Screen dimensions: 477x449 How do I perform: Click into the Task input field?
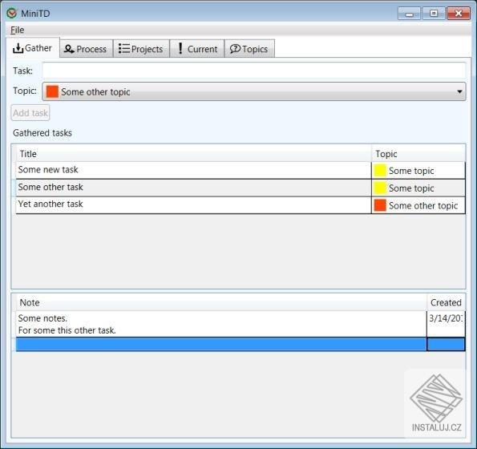(x=253, y=71)
